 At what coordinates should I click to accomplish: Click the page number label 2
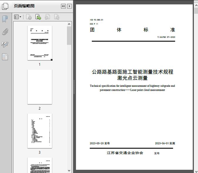[40, 108]
